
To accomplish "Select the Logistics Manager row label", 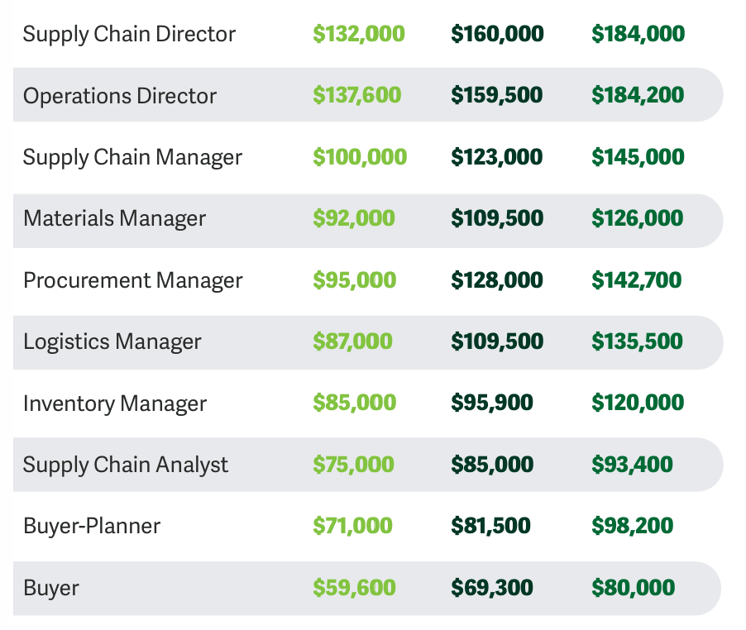I will pos(112,341).
